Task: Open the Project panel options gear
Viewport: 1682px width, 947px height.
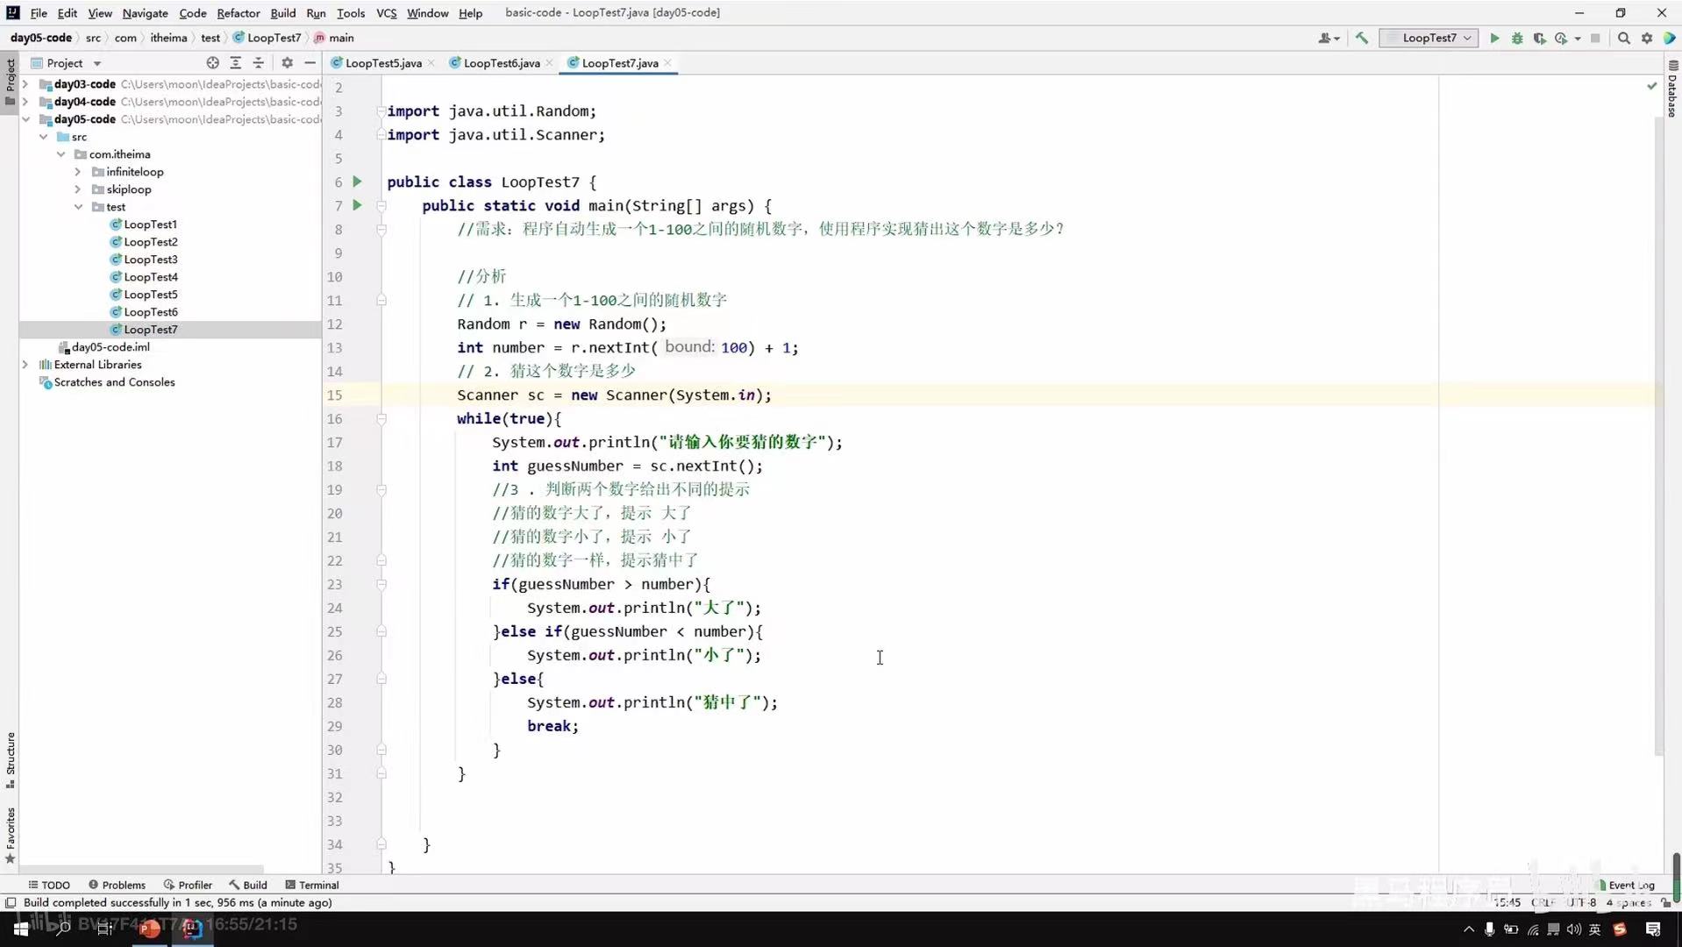Action: [x=287, y=62]
